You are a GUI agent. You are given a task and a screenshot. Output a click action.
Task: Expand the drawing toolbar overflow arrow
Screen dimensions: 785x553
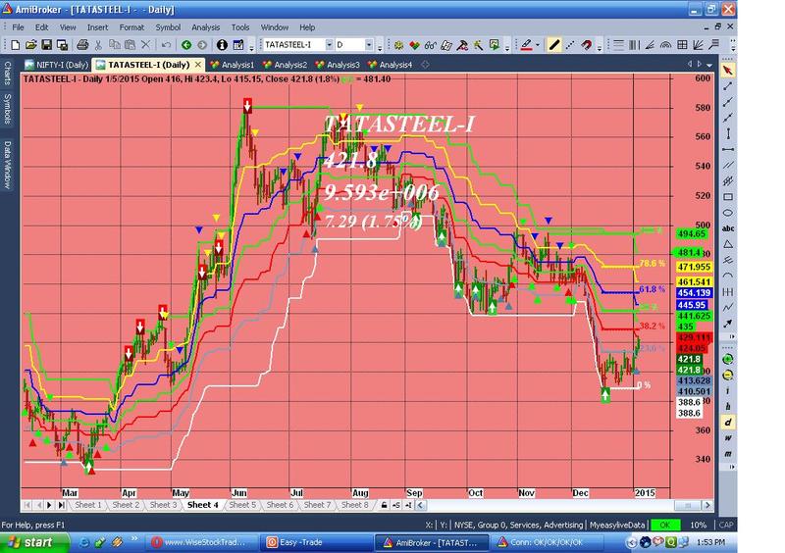point(732,337)
